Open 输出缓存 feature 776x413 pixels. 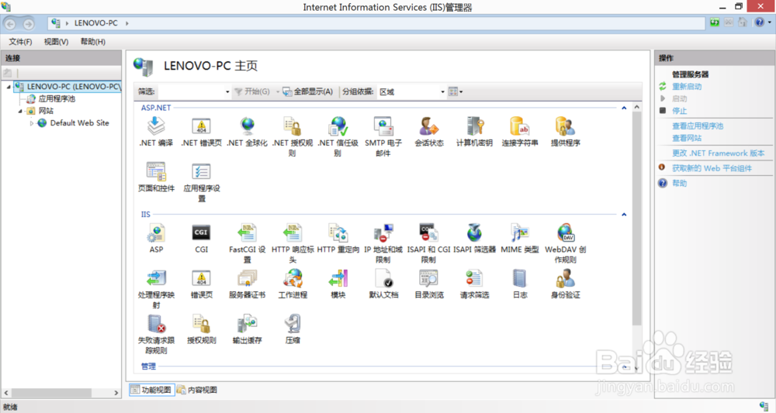tap(247, 329)
